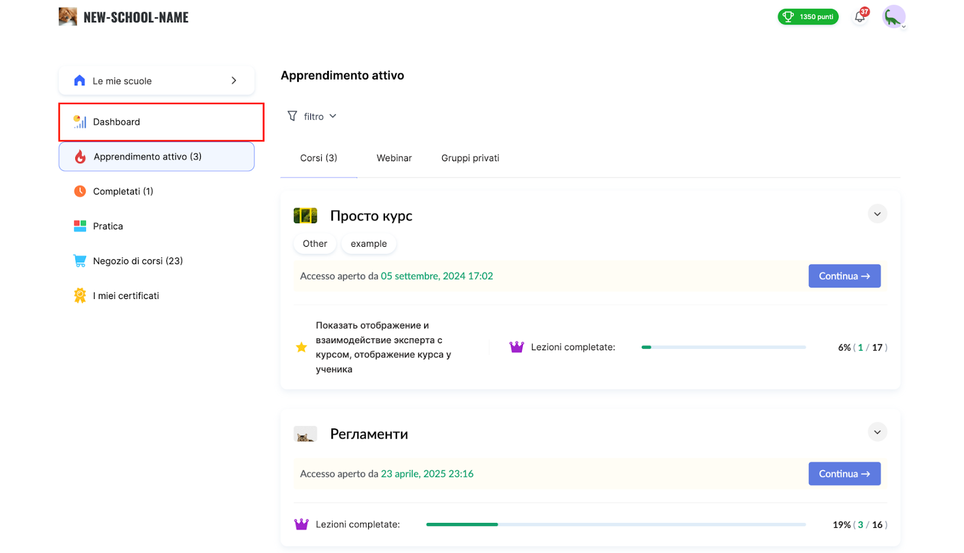Click the shopping cart course store icon
Viewport: 964px width, 553px height.
coord(80,261)
